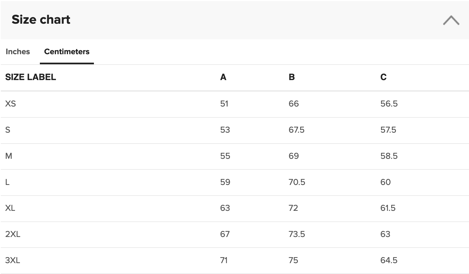Image resolution: width=469 pixels, height=274 pixels.
Task: Click column header A
Action: (223, 77)
